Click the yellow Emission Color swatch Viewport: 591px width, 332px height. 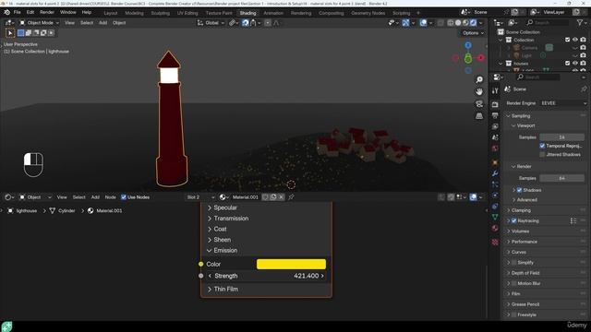pos(291,265)
